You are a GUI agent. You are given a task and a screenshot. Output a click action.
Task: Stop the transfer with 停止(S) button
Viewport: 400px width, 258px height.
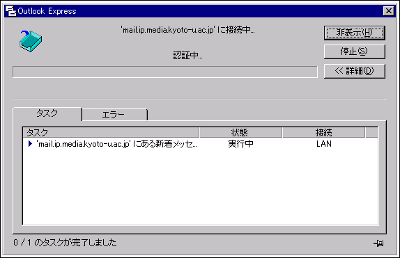354,51
